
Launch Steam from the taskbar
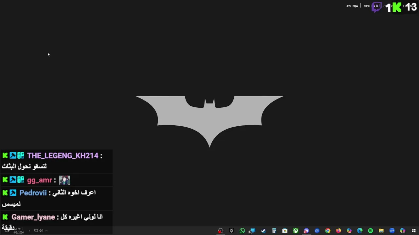[x=263, y=231]
